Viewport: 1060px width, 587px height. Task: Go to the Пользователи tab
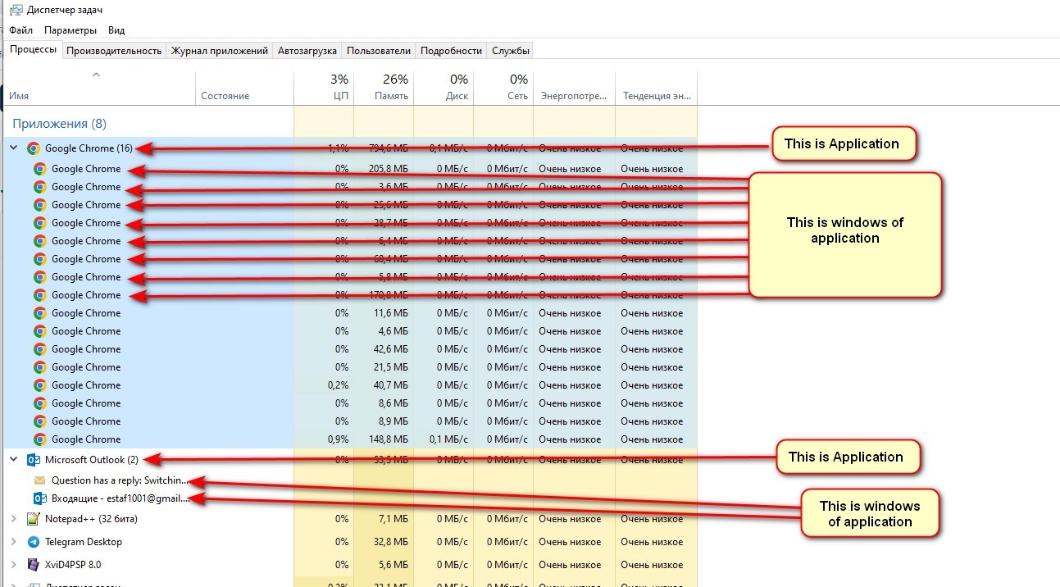379,51
